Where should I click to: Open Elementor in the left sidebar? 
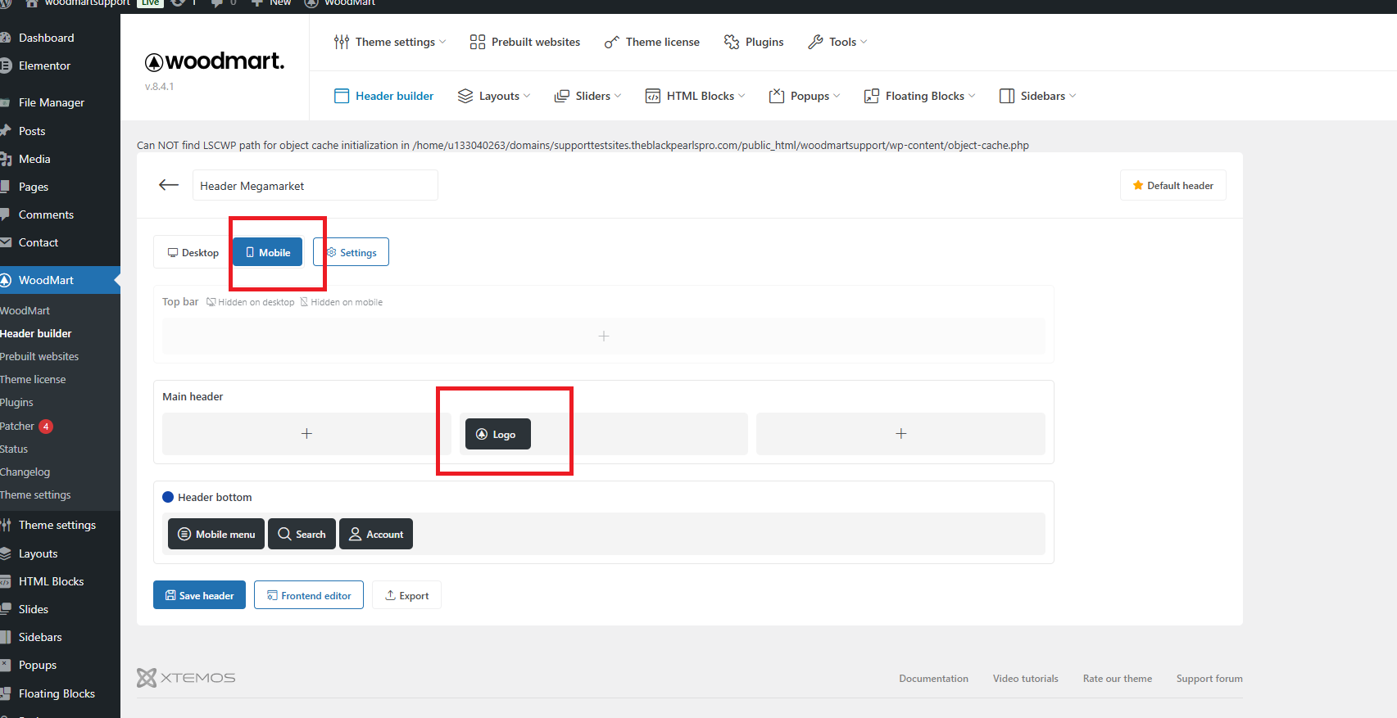coord(44,65)
